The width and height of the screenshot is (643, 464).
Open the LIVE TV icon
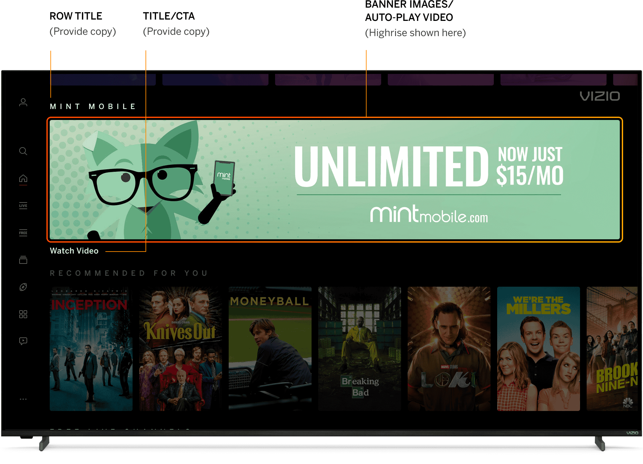[x=23, y=205]
